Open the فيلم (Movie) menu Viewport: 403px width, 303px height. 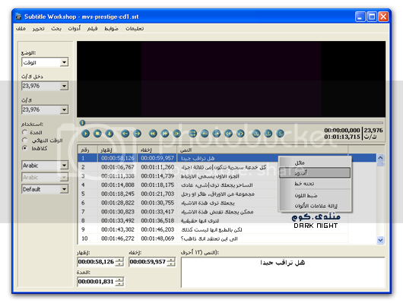pos(92,29)
